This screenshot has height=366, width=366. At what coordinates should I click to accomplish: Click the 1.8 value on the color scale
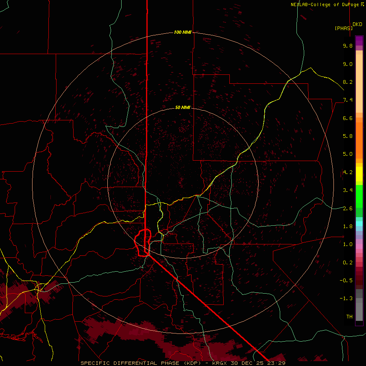[x=348, y=227]
